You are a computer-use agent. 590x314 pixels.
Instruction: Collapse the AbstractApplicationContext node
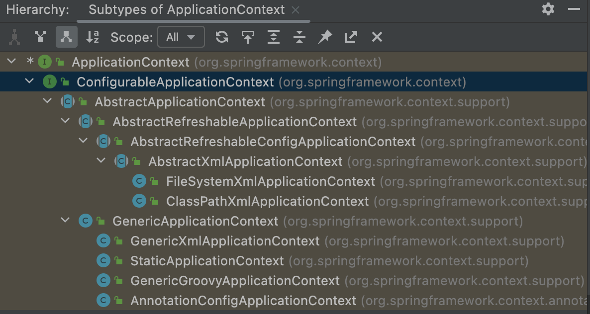pos(48,101)
